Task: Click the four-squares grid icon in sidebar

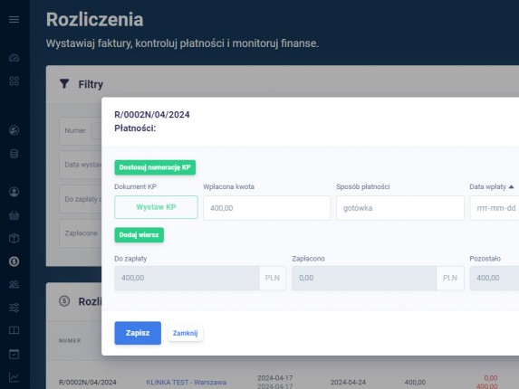Action: [x=14, y=81]
